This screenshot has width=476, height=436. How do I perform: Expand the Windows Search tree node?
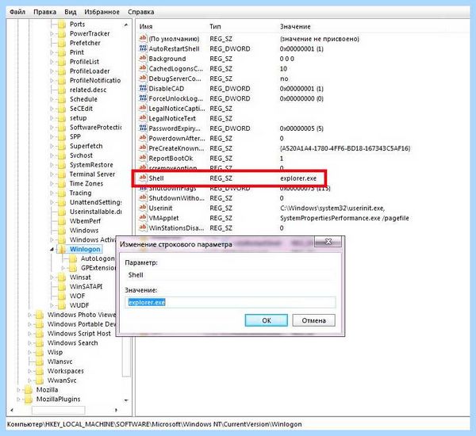(x=30, y=342)
